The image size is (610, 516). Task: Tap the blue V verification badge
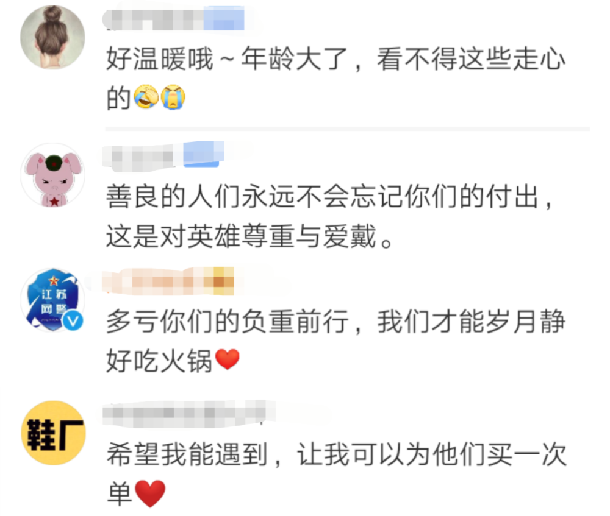pos(73,320)
